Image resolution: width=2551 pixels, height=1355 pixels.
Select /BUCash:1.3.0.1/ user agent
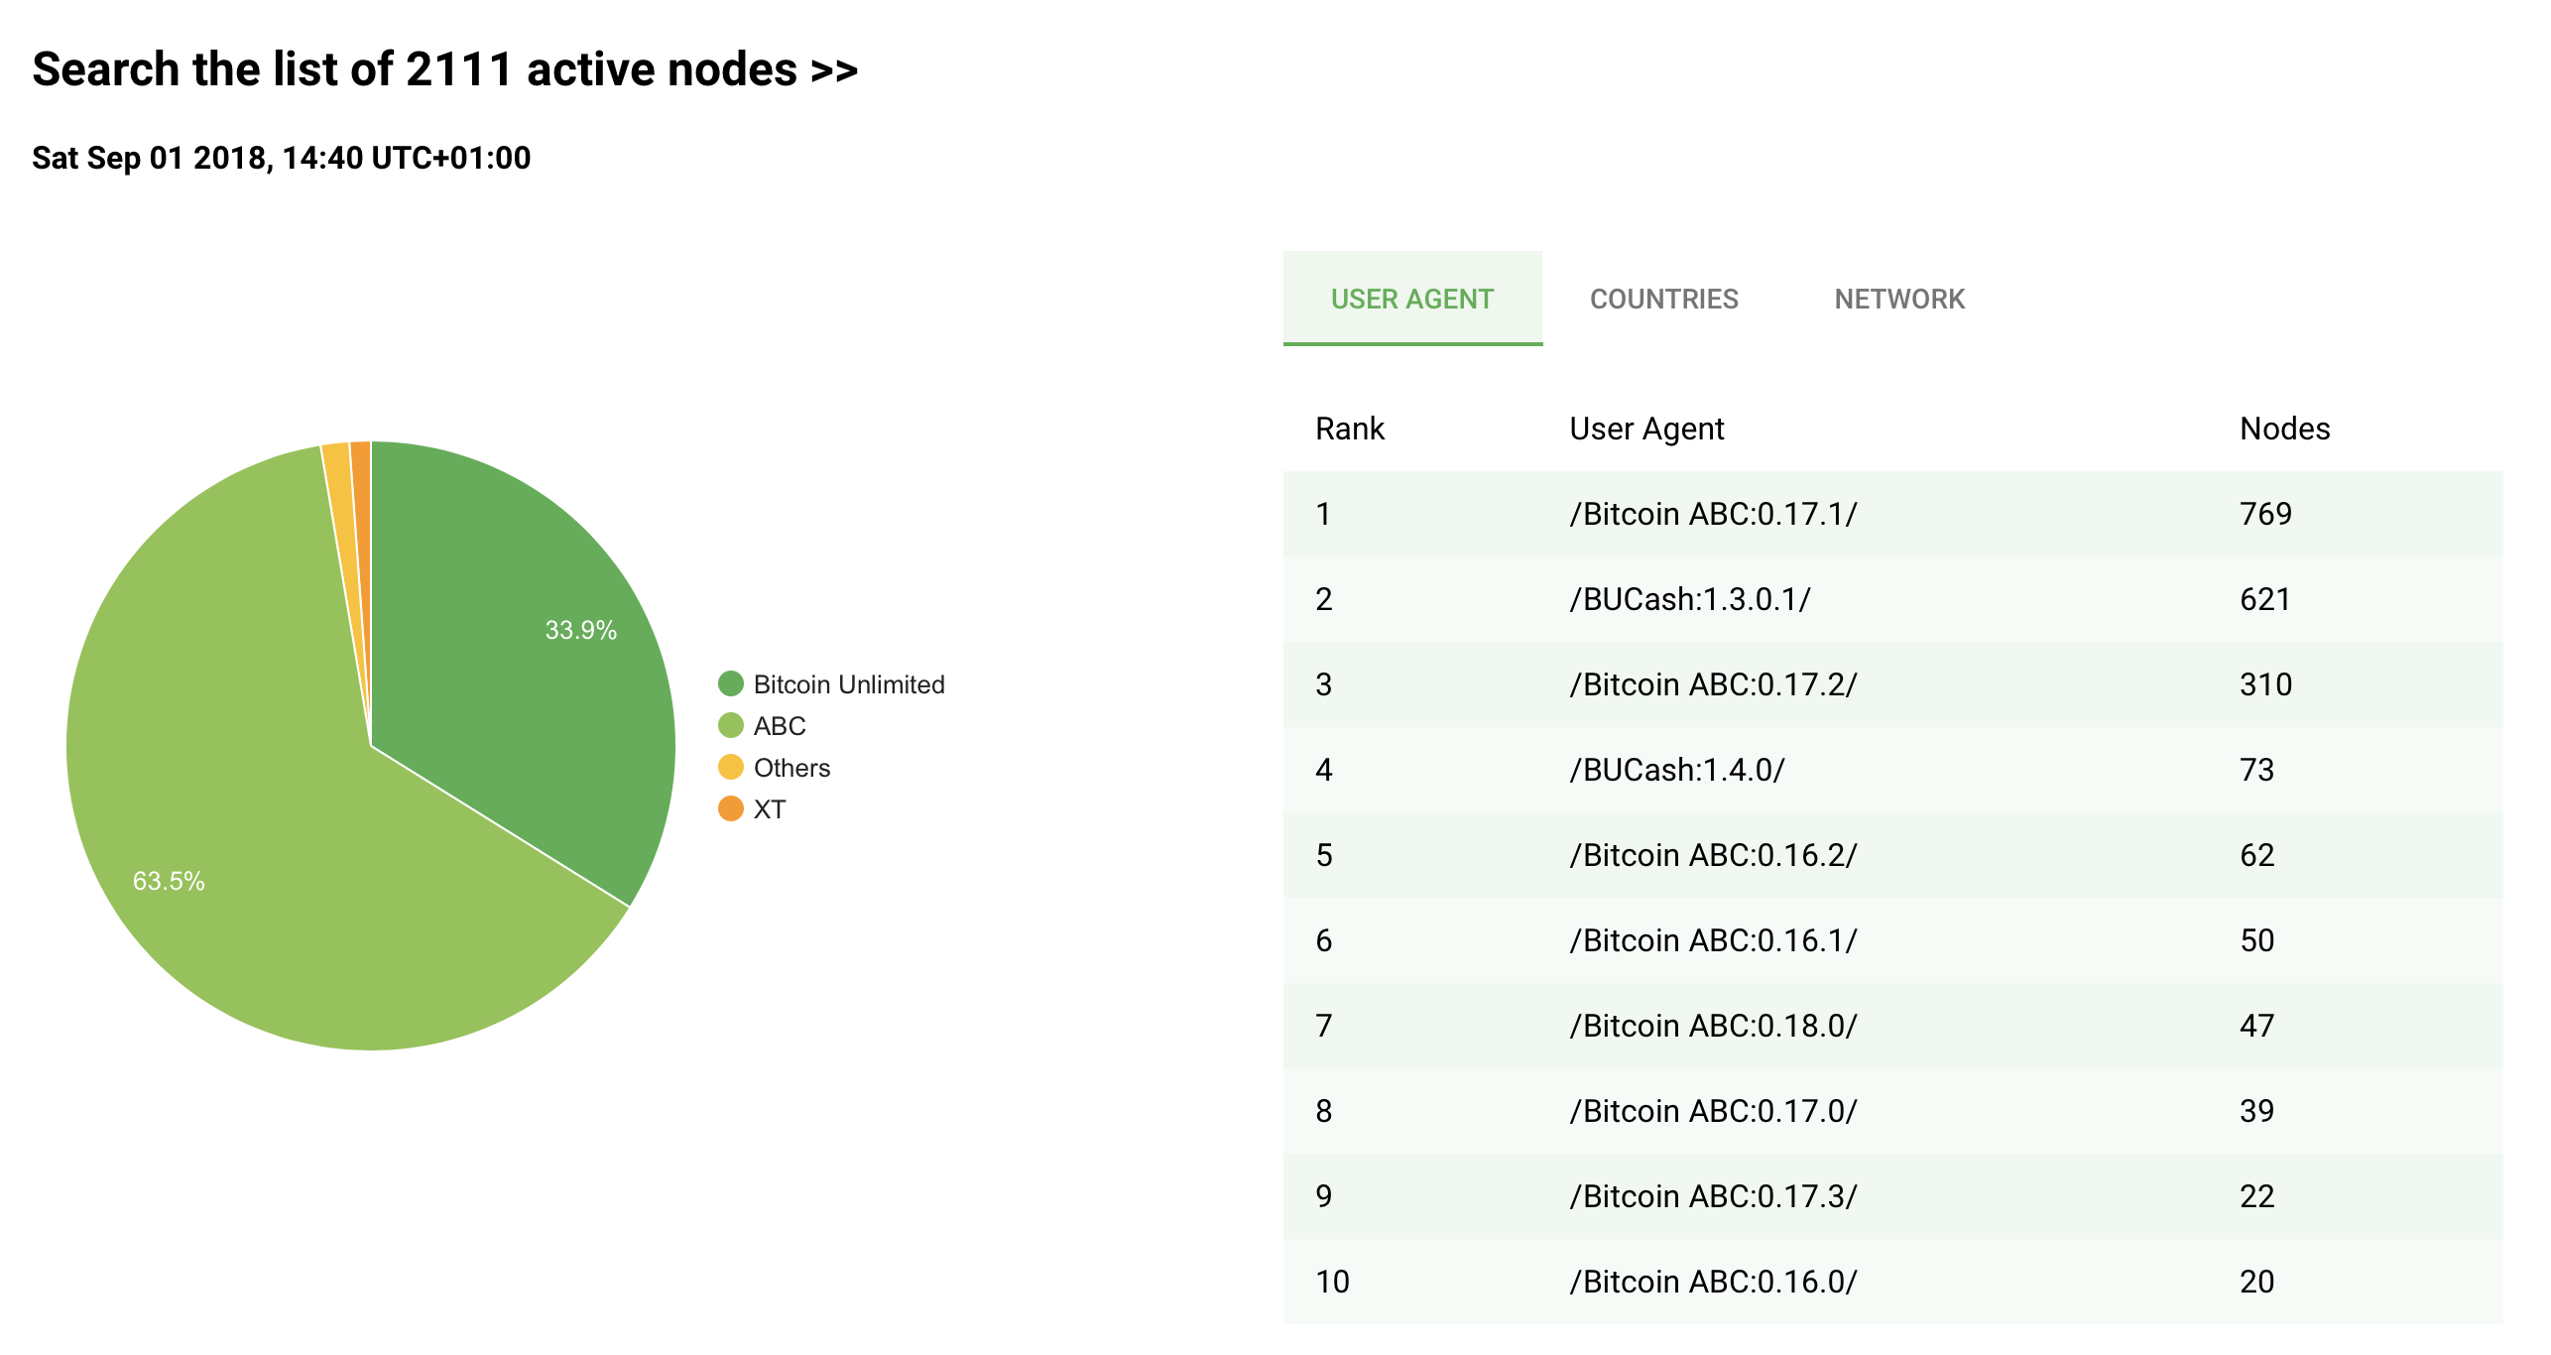pyautogui.click(x=1690, y=599)
